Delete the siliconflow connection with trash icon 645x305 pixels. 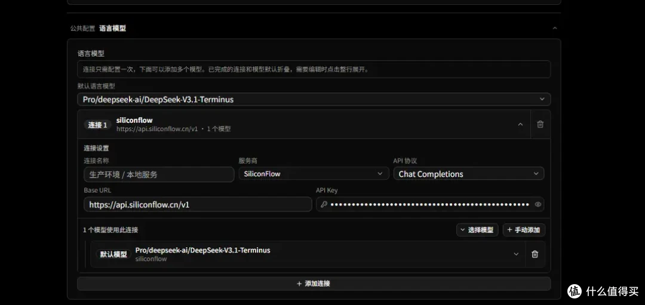(x=540, y=125)
